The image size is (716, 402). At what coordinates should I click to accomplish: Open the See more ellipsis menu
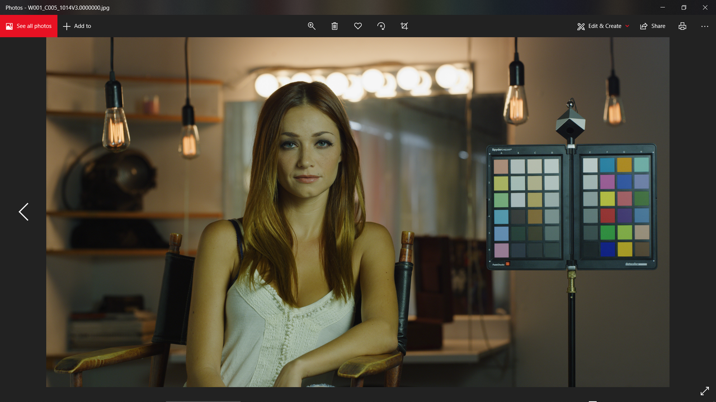pos(705,26)
